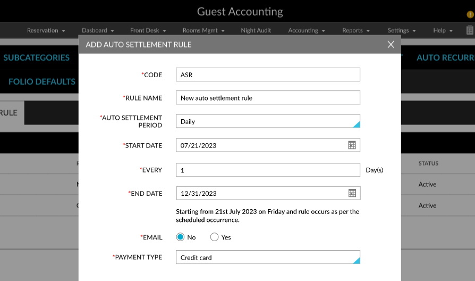Select the No email radio button
Screen dimensions: 475x281
[x=180, y=237]
